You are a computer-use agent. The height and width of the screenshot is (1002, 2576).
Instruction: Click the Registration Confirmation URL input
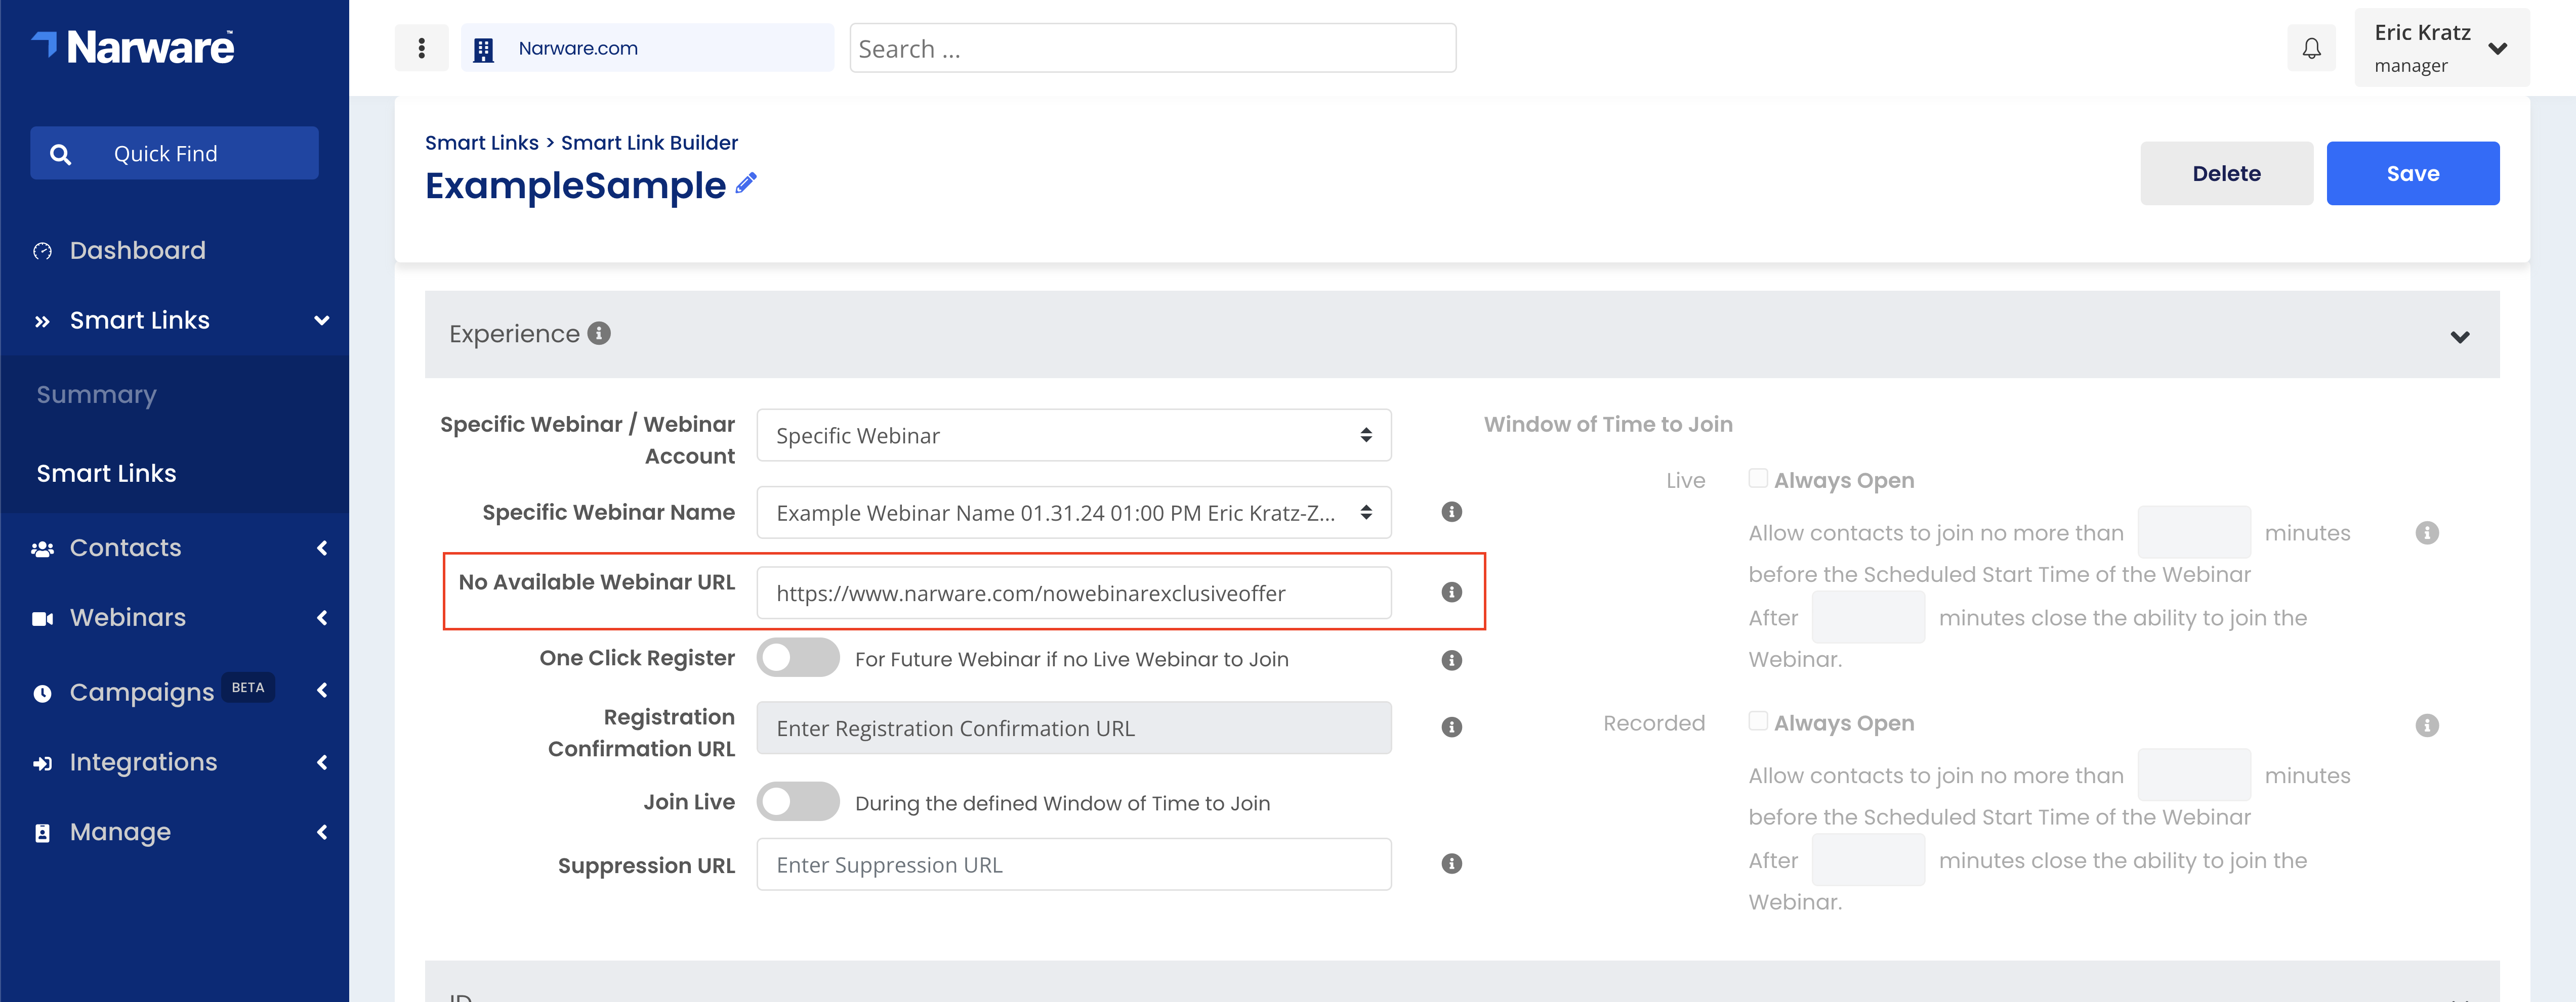[1073, 727]
